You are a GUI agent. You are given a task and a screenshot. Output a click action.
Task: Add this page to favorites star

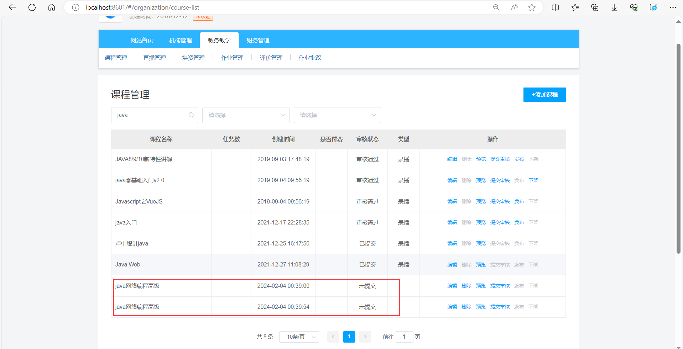point(532,7)
